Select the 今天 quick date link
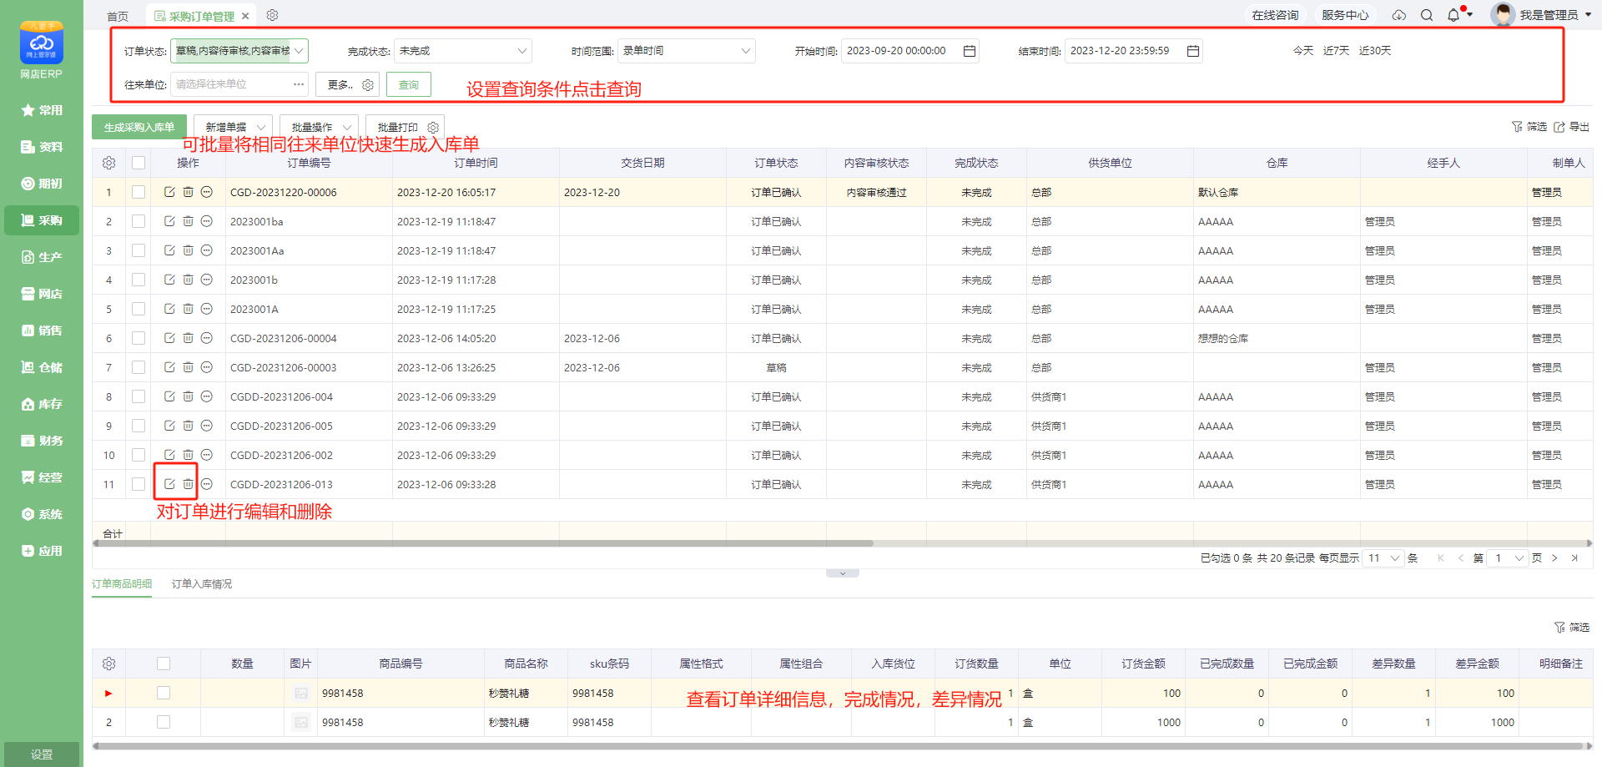 1303,51
